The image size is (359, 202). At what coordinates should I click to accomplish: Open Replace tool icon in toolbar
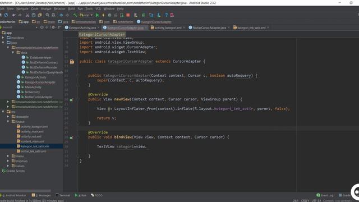click(54, 15)
